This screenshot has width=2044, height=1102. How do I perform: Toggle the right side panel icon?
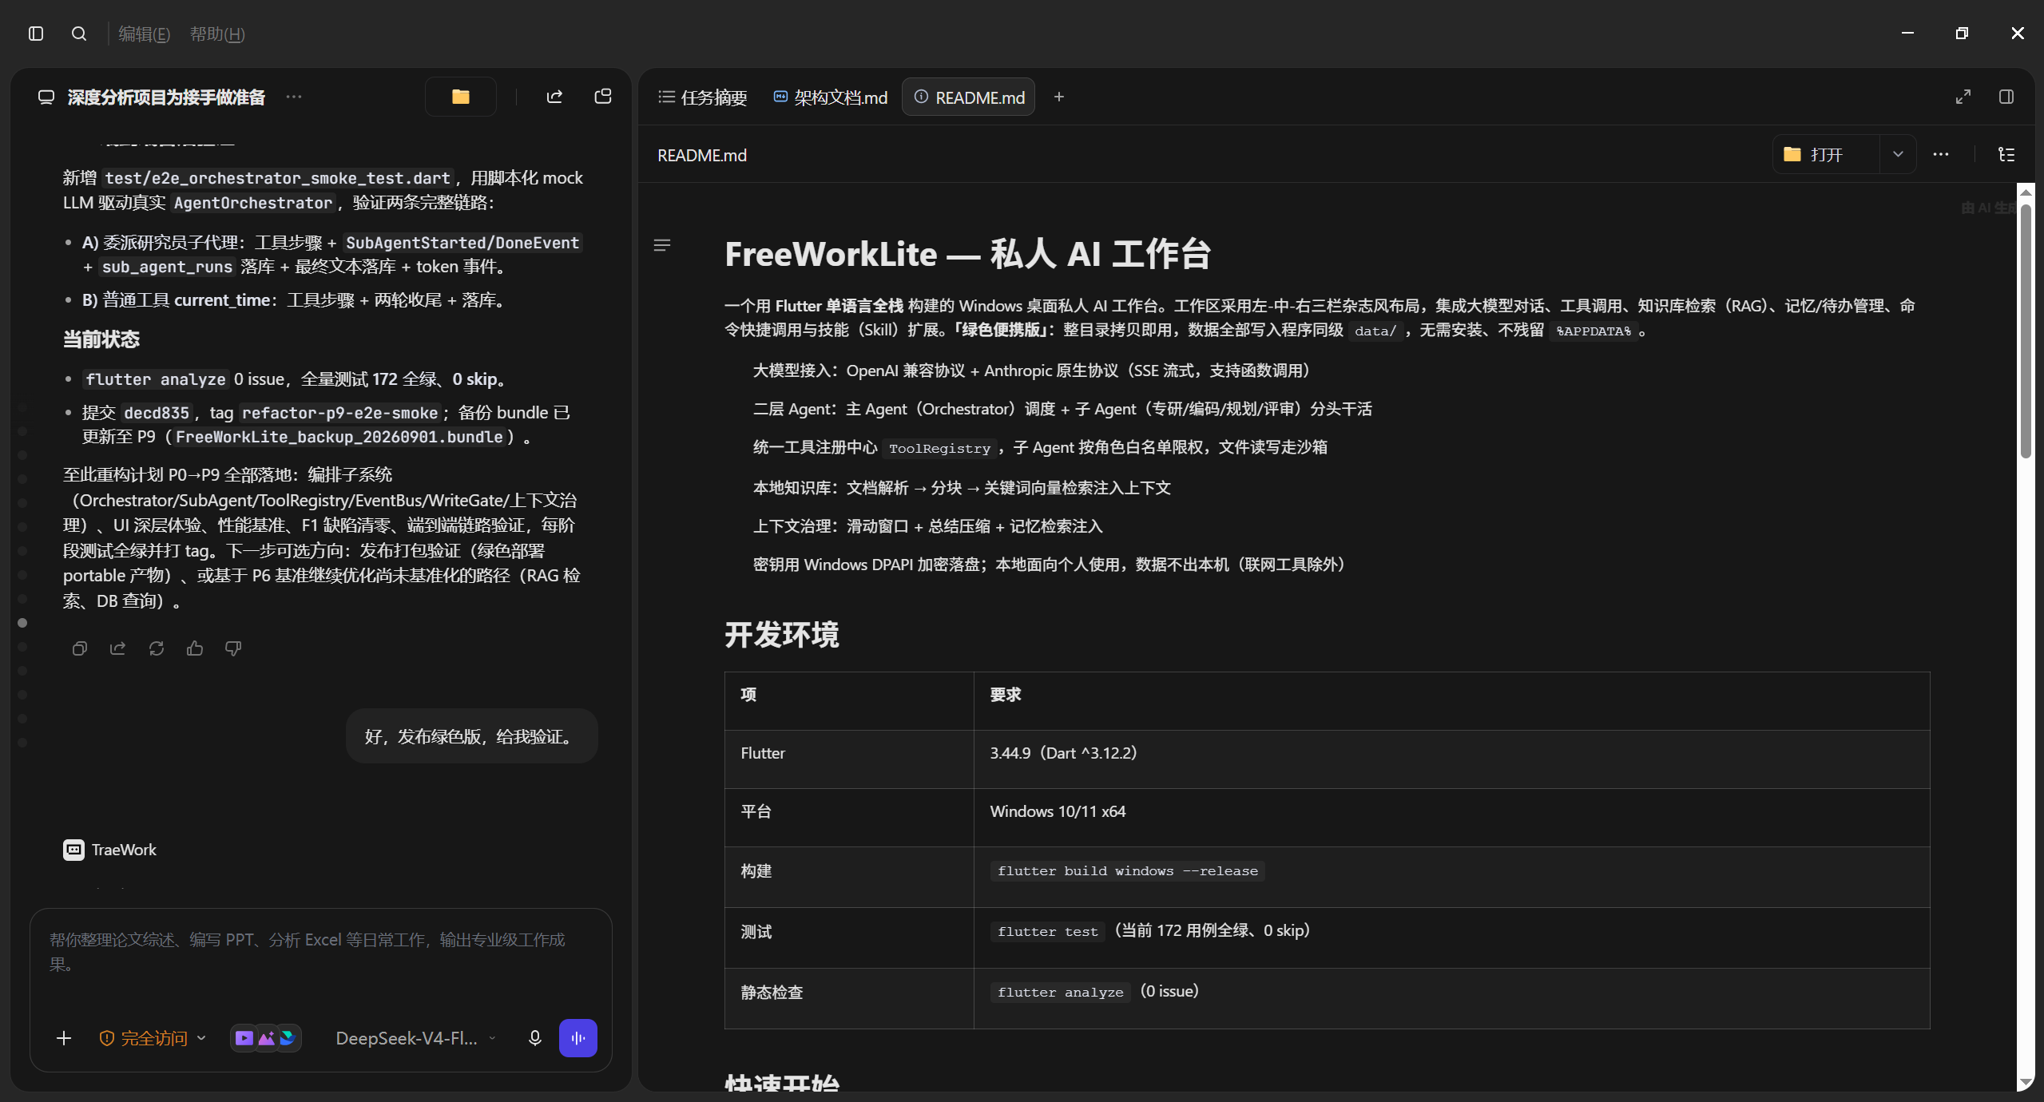[2006, 97]
